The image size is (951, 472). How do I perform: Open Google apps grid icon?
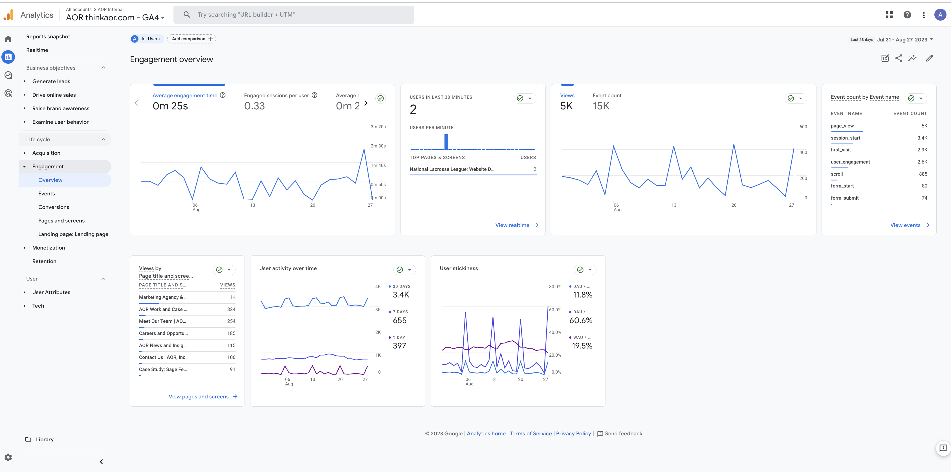click(x=889, y=14)
